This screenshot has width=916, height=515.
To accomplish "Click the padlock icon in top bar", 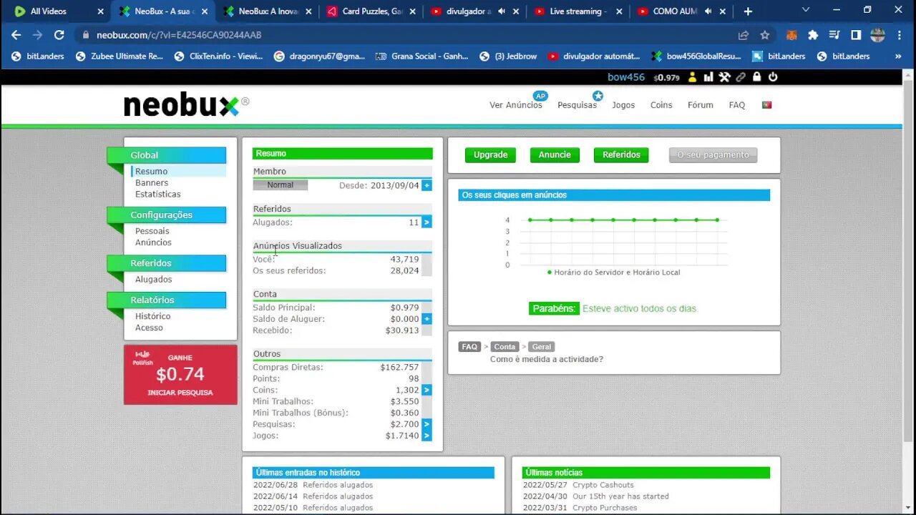I will click(756, 77).
